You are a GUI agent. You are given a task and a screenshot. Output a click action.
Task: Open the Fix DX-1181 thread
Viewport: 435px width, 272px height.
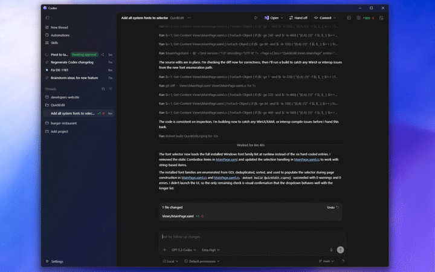(x=59, y=70)
